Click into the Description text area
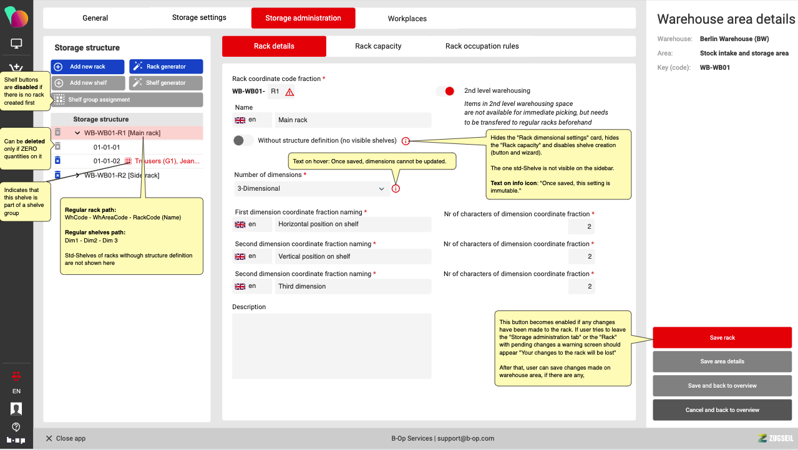This screenshot has height=450, width=798. 331,346
